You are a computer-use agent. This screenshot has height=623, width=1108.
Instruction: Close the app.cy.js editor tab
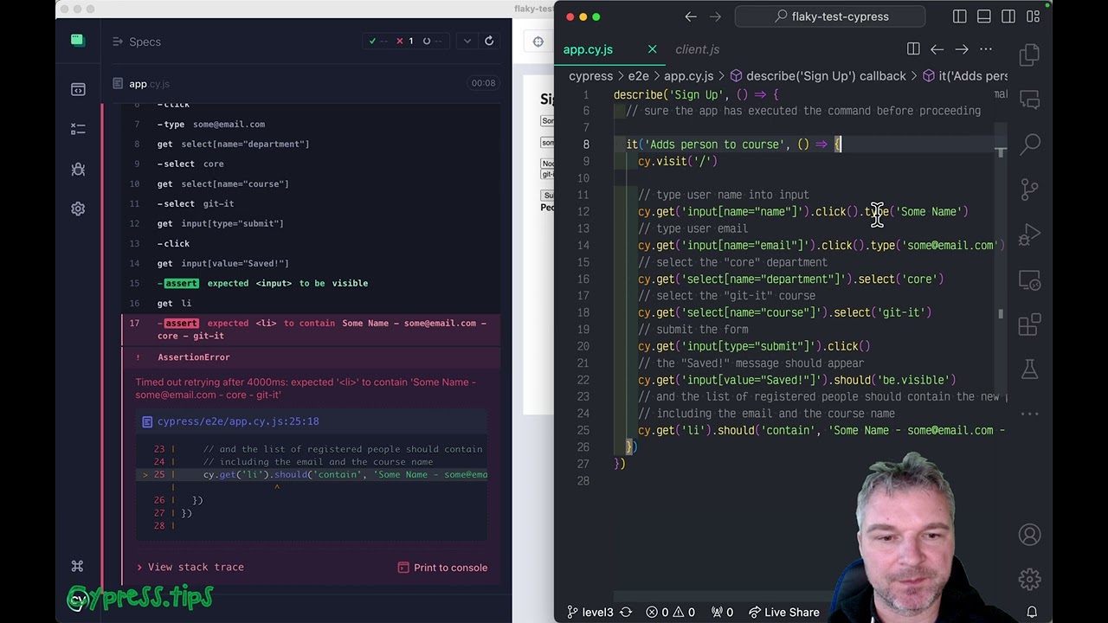[x=652, y=49]
